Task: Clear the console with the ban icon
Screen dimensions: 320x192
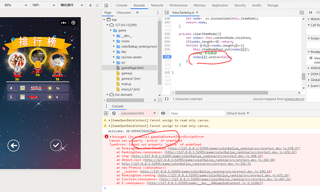Action: [114, 113]
